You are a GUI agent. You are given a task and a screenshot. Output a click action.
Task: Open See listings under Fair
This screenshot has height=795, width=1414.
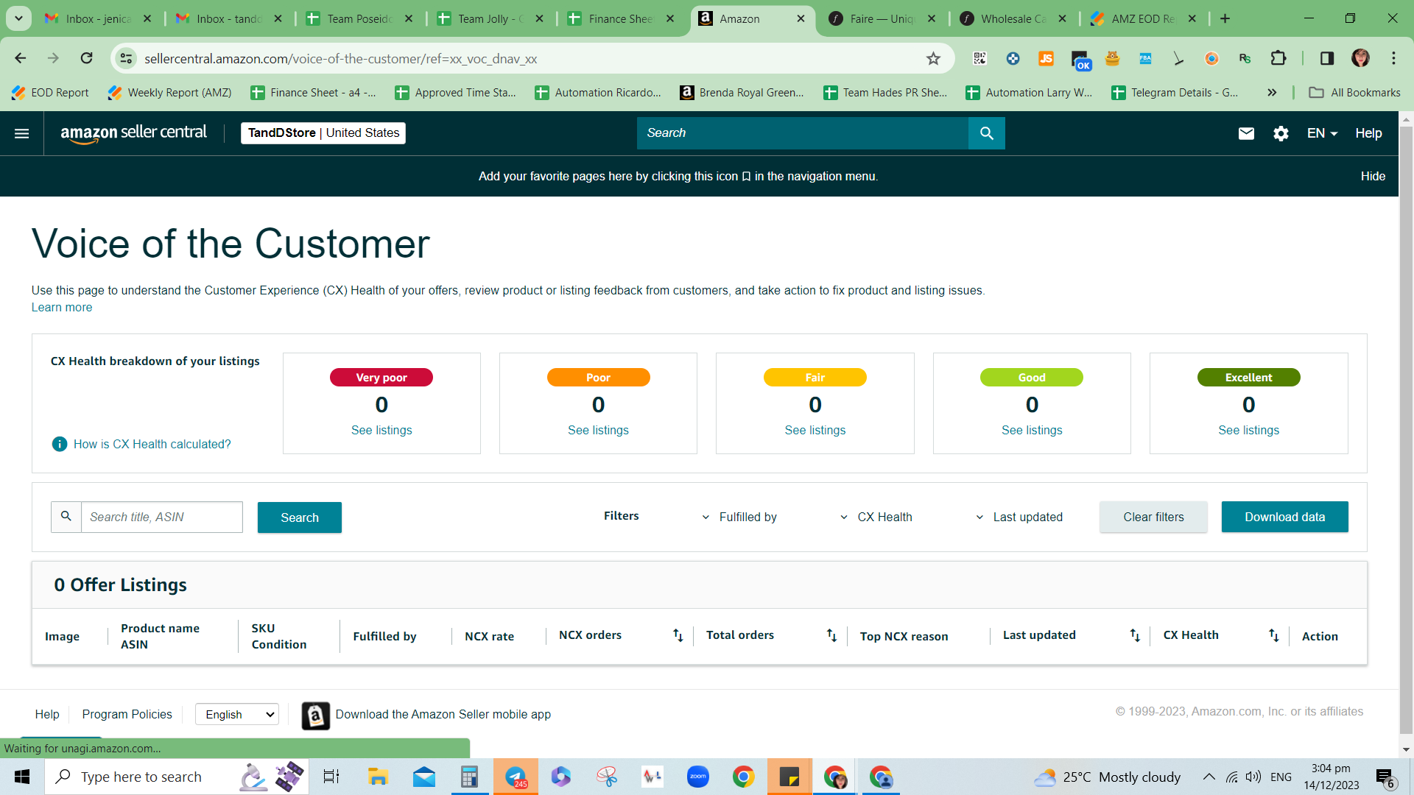point(815,430)
